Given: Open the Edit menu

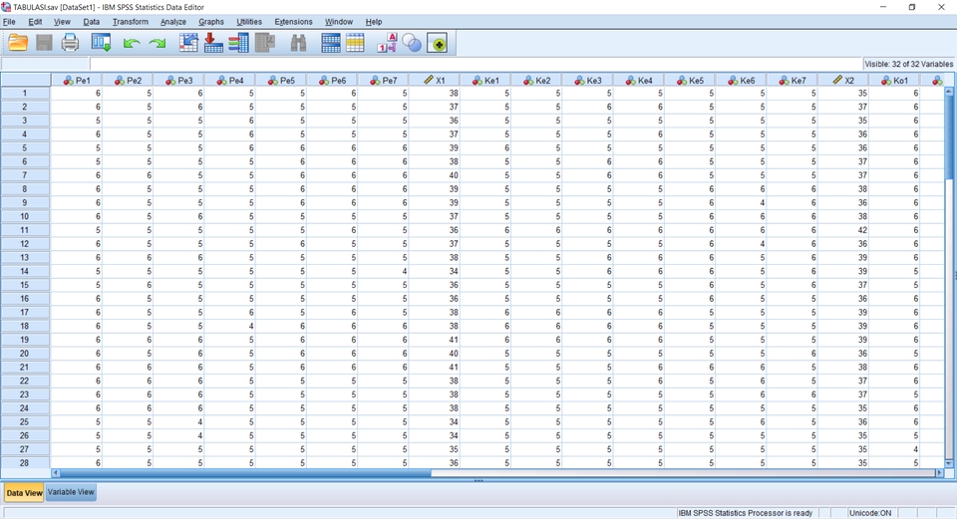Looking at the screenshot, I should click(35, 21).
